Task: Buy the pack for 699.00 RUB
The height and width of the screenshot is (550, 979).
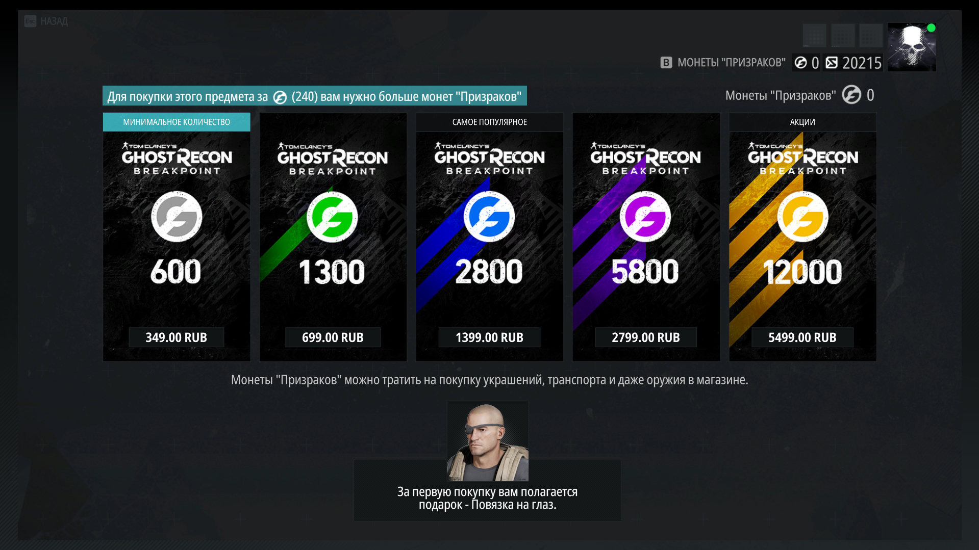Action: [333, 337]
